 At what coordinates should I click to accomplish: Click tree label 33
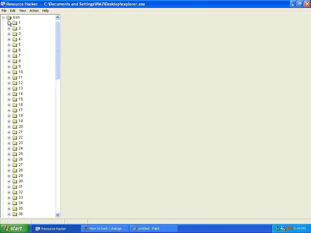tap(20, 198)
